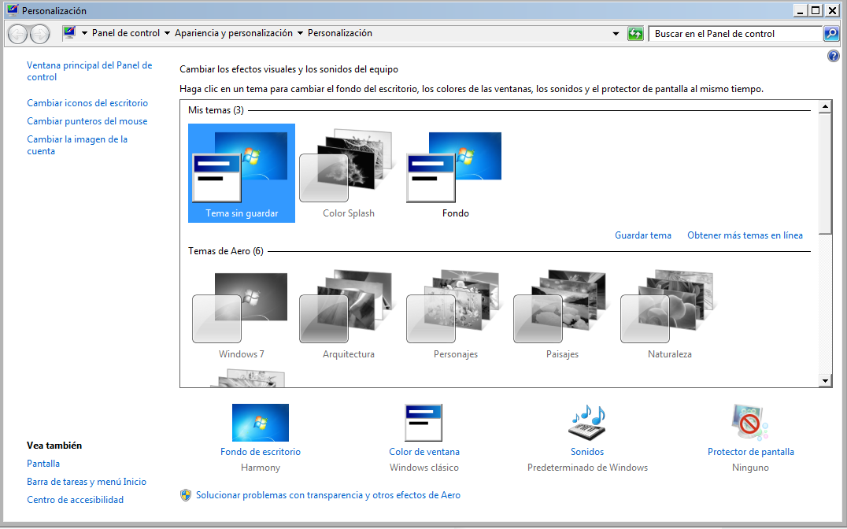Open the Fondo de escritorio Harmony icon
Image resolution: width=847 pixels, height=529 pixels.
tap(261, 423)
